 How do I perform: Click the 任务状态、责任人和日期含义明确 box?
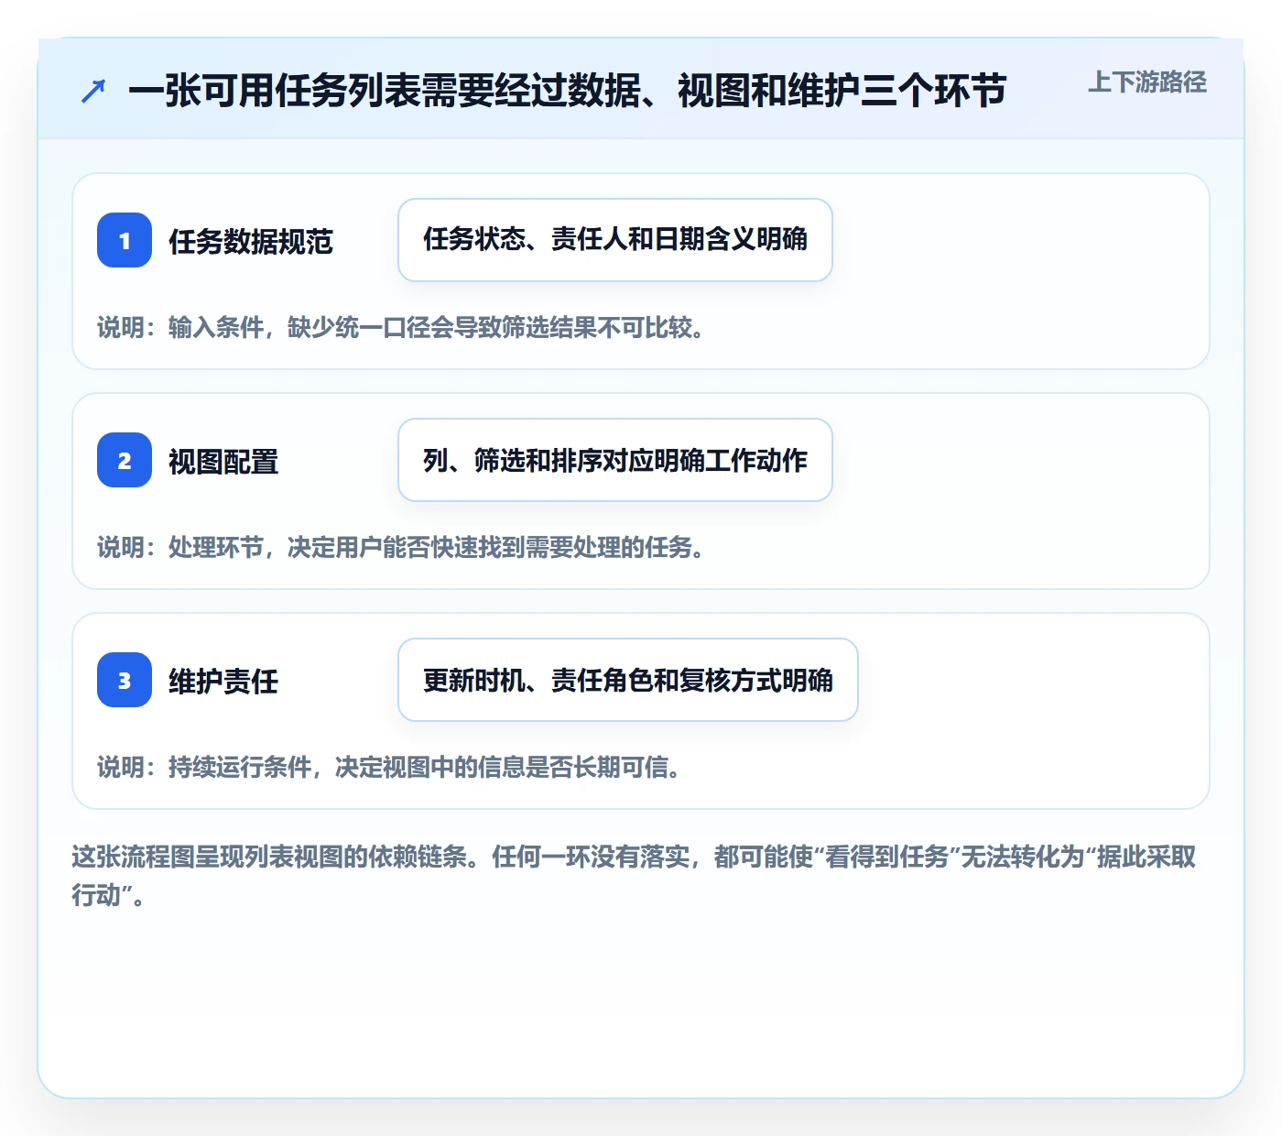click(615, 240)
